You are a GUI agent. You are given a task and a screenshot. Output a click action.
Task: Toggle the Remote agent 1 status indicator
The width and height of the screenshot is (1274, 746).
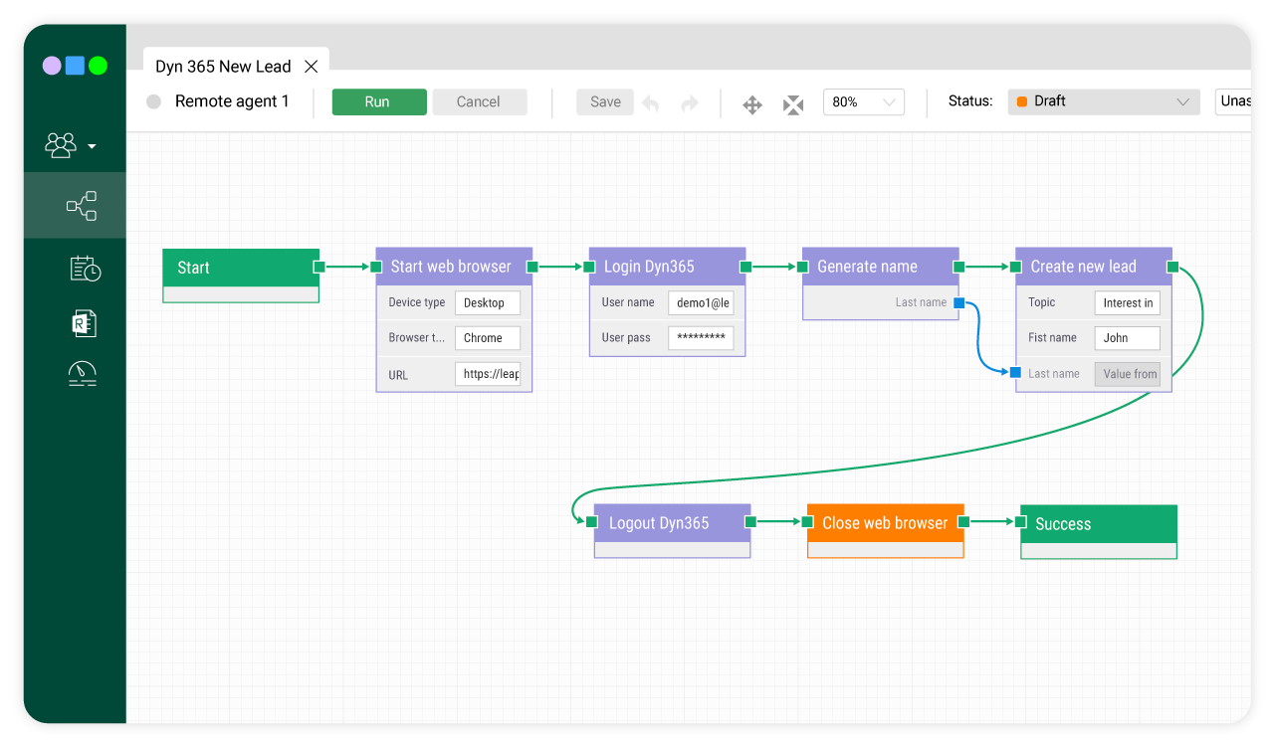[x=152, y=101]
